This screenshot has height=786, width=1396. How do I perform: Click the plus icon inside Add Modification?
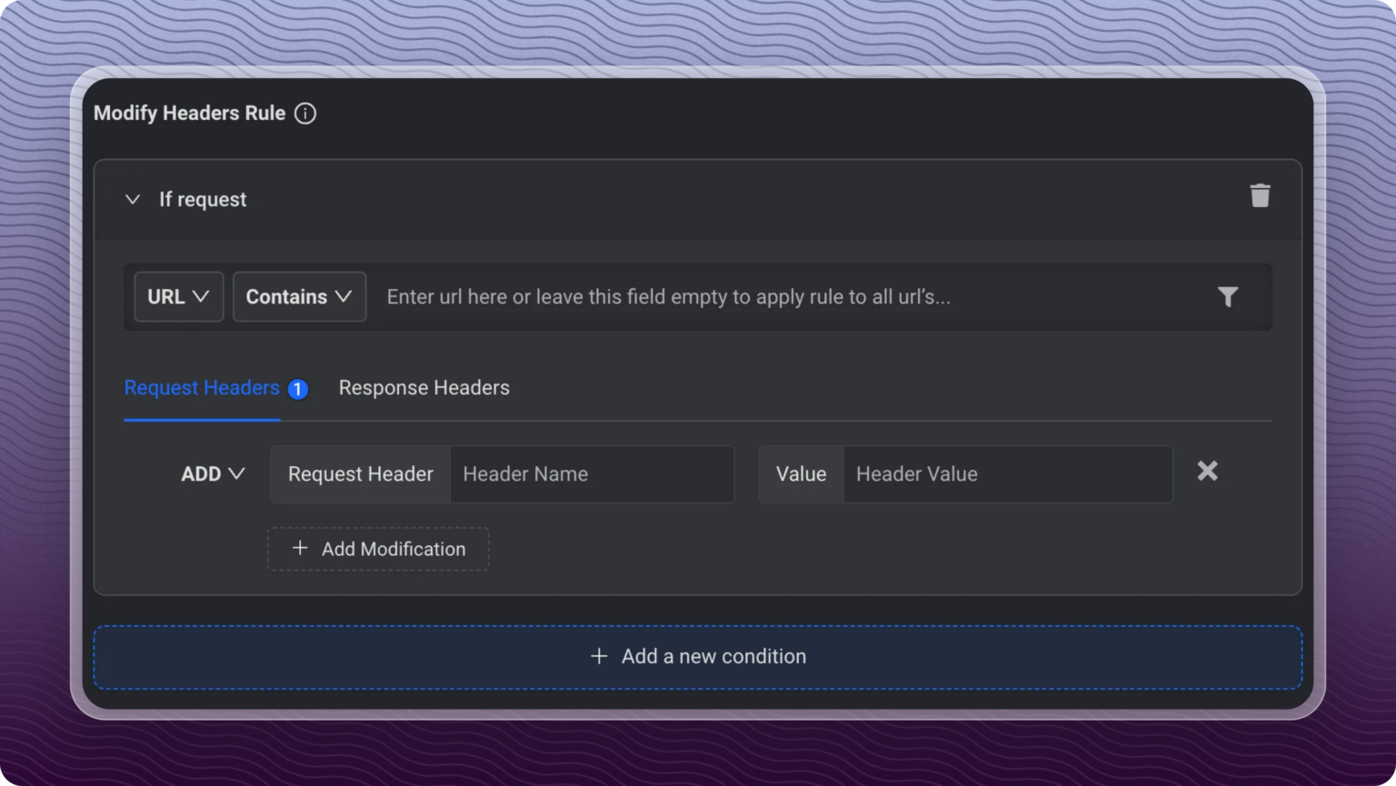300,548
